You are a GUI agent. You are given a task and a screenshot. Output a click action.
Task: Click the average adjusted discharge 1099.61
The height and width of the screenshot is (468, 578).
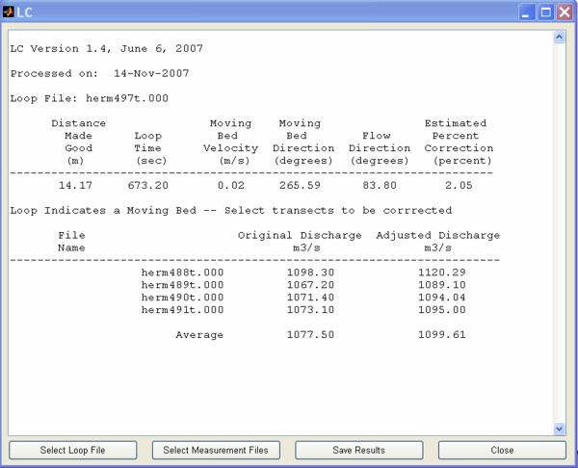(x=441, y=334)
